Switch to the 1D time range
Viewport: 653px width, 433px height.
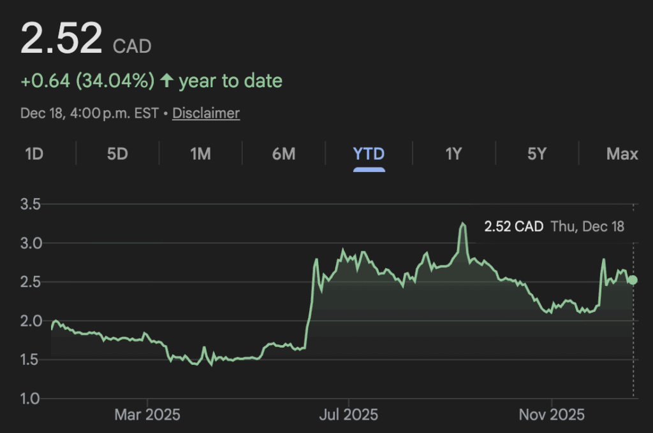click(x=34, y=153)
